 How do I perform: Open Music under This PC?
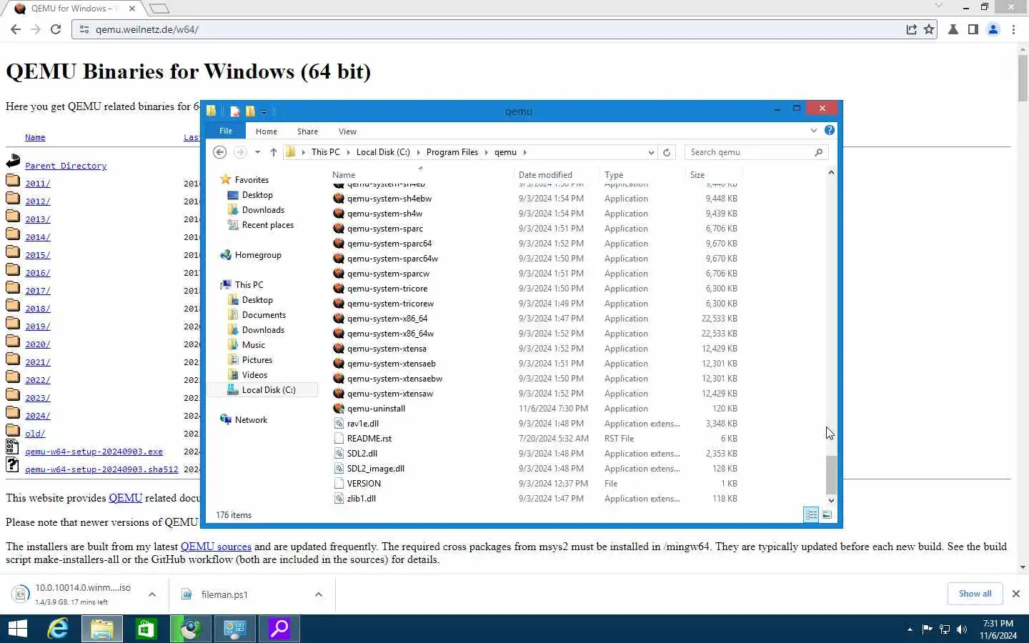pos(253,345)
